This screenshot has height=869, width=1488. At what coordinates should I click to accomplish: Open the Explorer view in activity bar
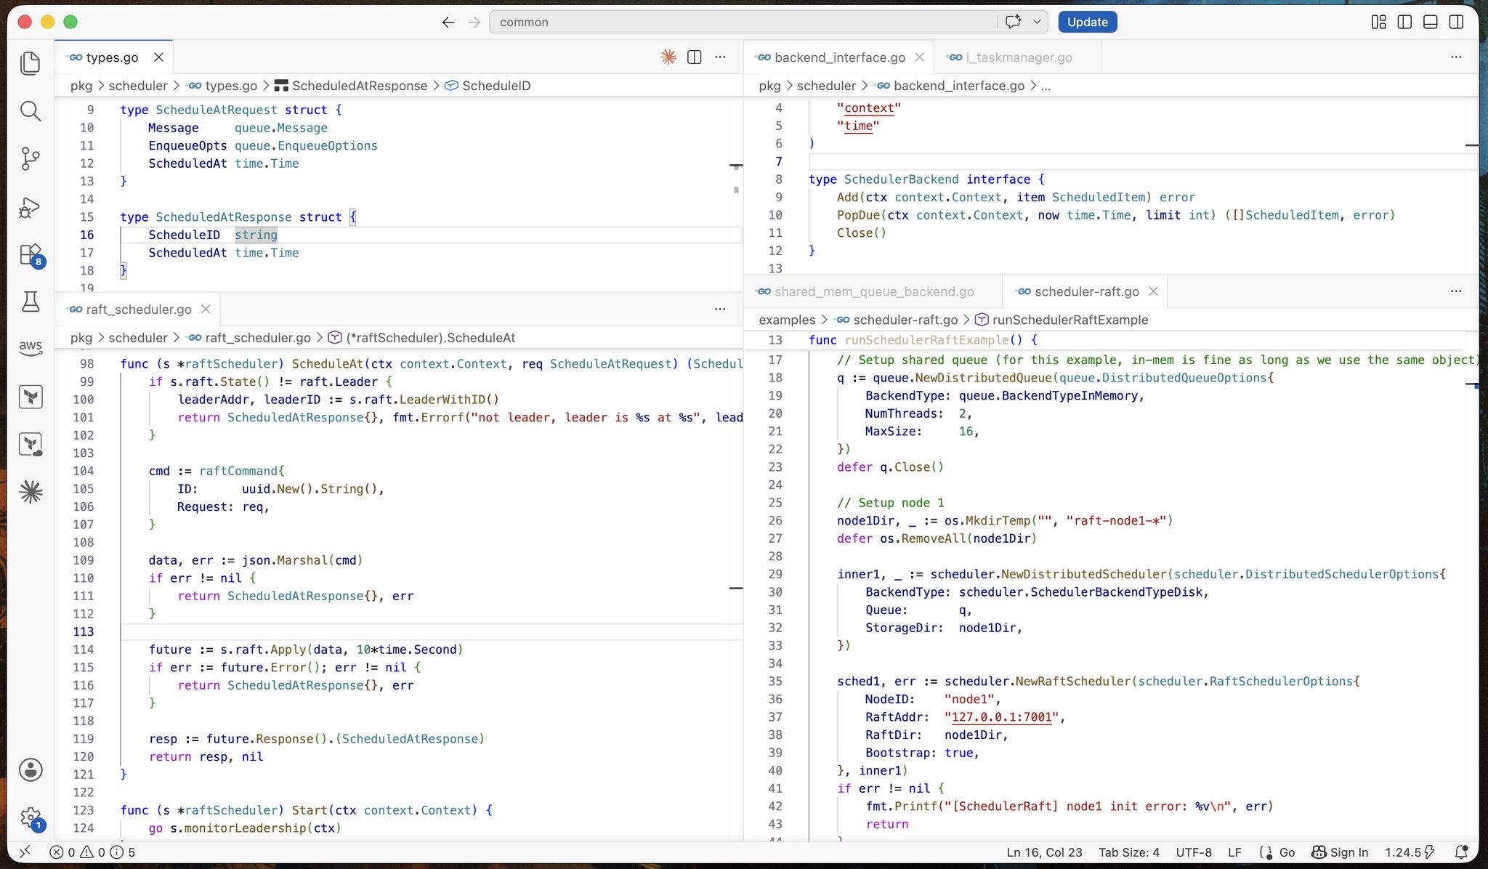click(31, 63)
